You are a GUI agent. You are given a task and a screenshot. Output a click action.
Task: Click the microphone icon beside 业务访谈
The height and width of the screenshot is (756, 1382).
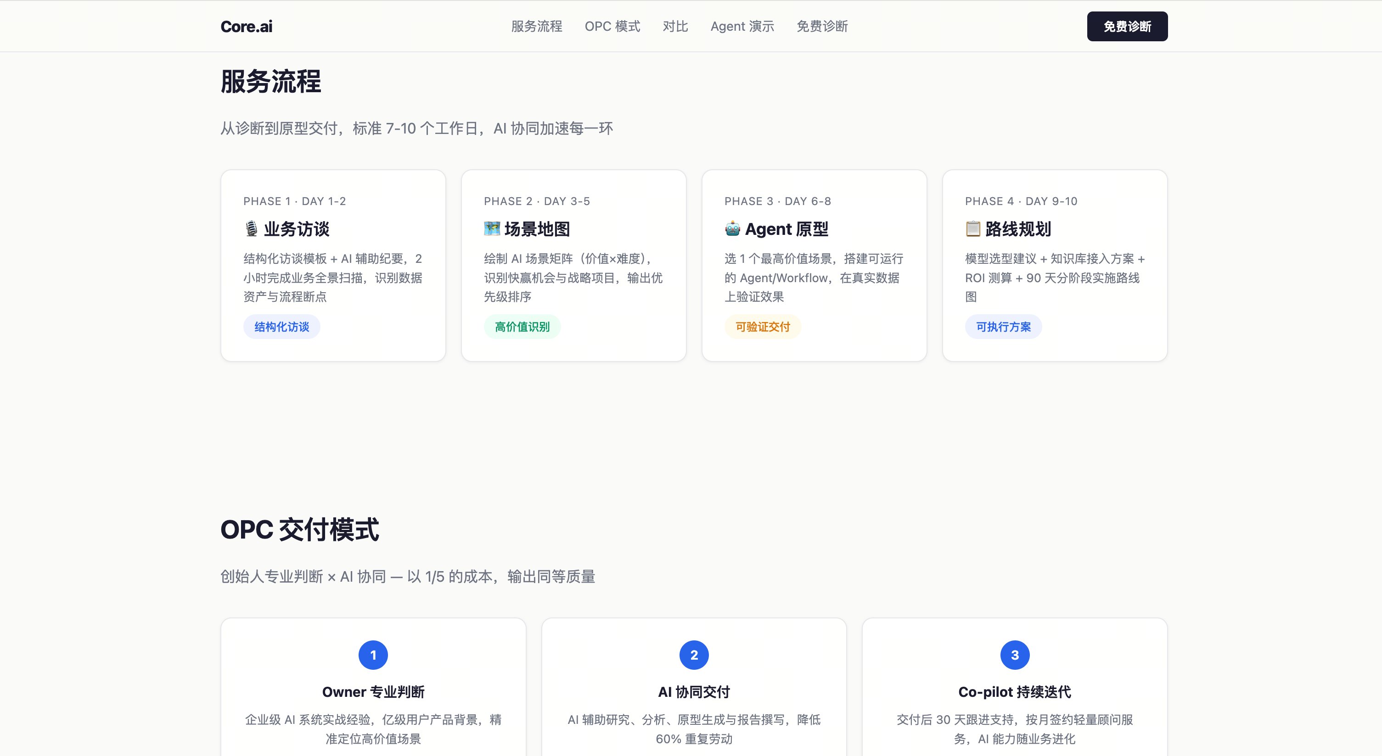[x=251, y=229]
